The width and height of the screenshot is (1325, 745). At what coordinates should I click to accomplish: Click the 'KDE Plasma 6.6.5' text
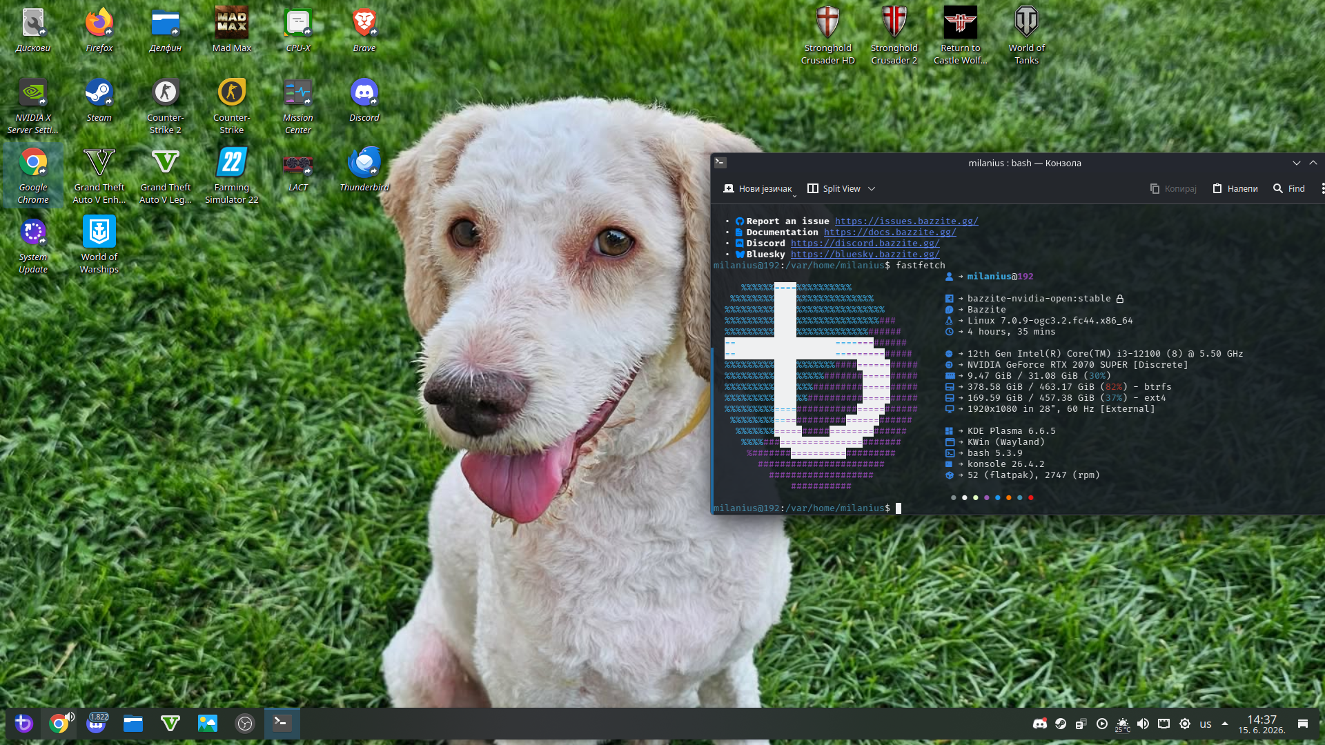pos(1012,431)
